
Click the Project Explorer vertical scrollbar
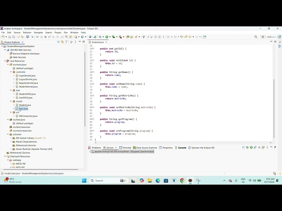click(85, 89)
